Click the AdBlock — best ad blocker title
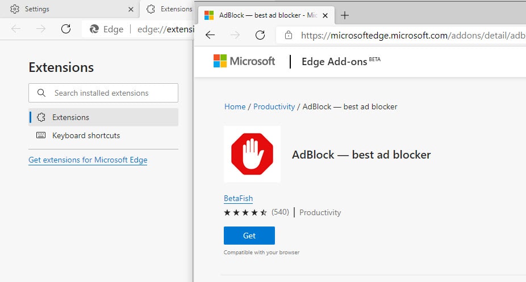This screenshot has height=282, width=526. pos(361,155)
